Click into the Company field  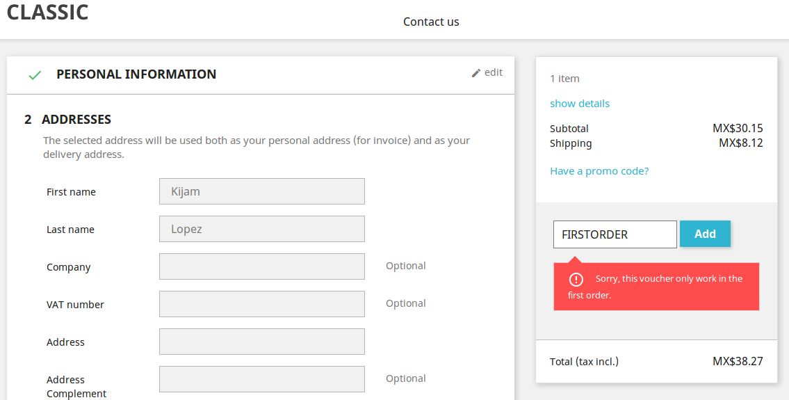(261, 266)
